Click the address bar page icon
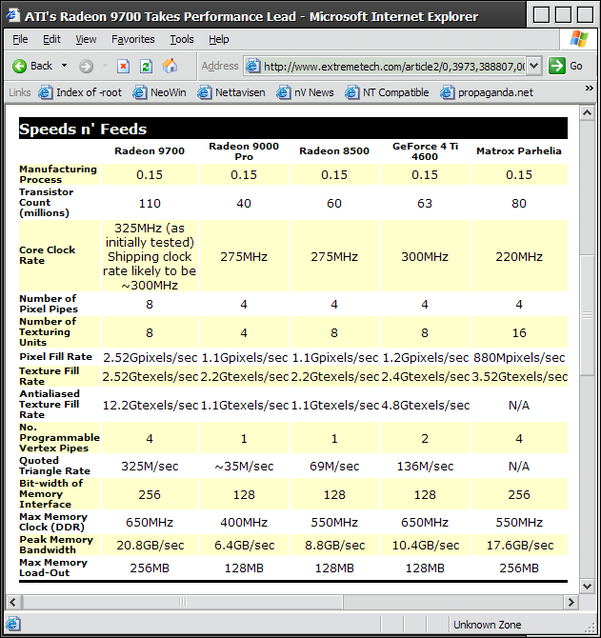Screen dimensions: 601x638 click(252, 66)
